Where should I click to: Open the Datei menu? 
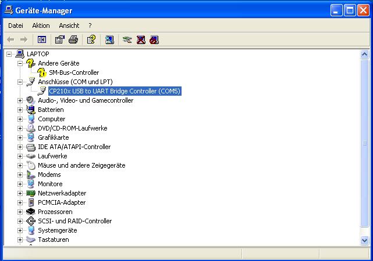[x=16, y=26]
